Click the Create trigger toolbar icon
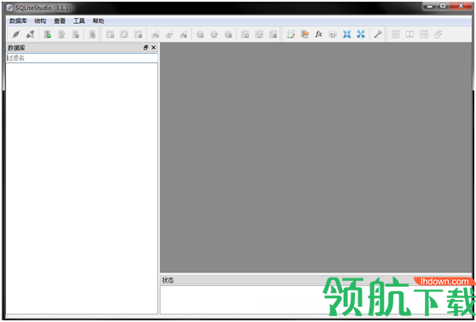 coord(200,34)
